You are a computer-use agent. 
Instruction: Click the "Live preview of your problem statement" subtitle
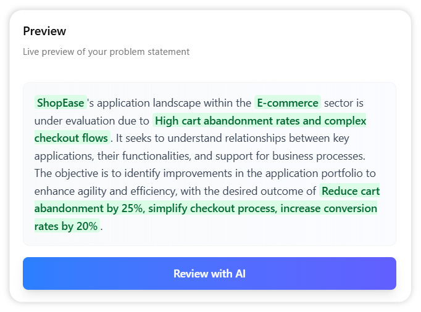click(106, 52)
